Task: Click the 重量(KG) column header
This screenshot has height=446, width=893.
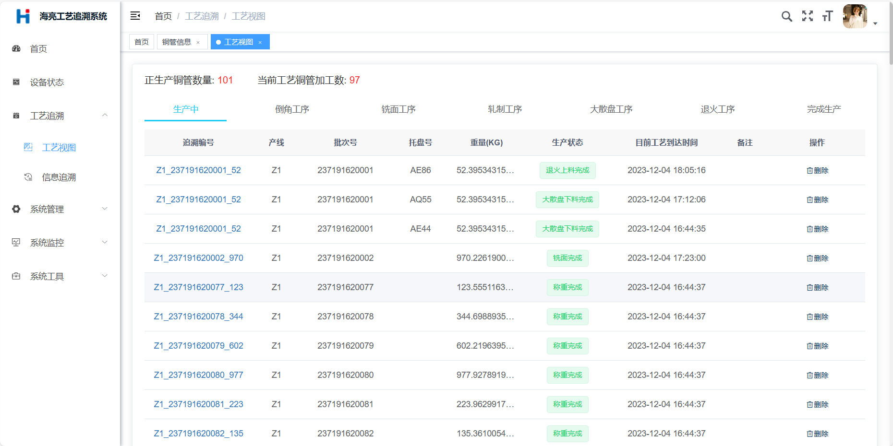Action: 486,143
